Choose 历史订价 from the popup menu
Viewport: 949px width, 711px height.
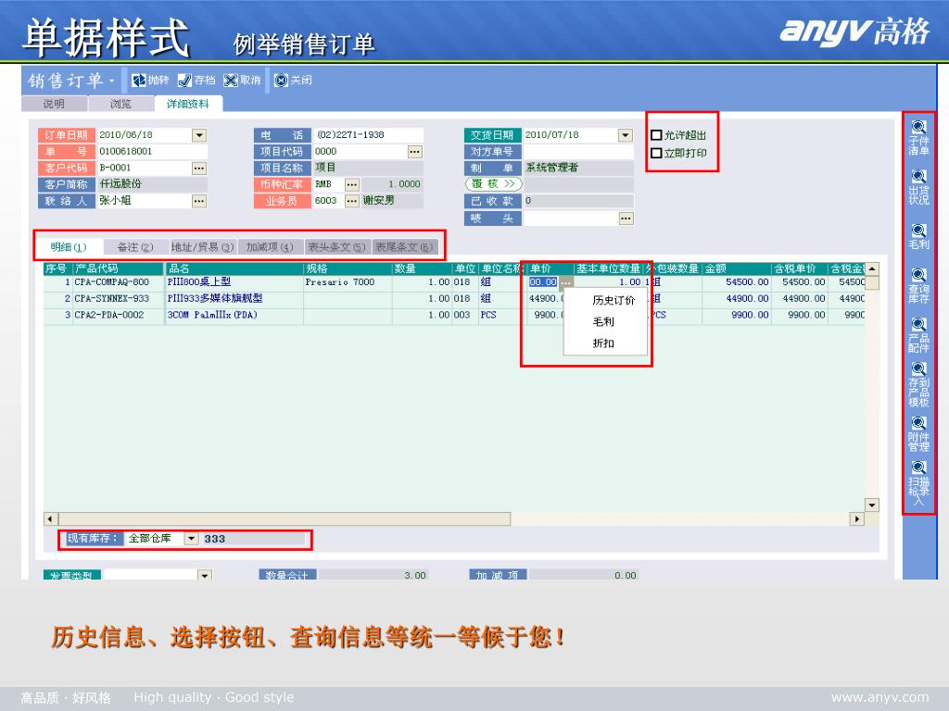614,301
